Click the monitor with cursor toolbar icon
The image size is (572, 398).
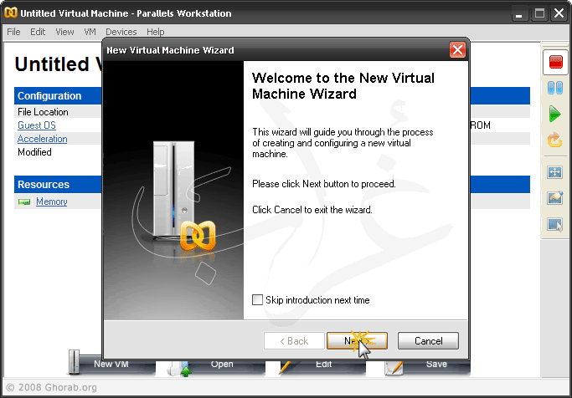point(555,224)
